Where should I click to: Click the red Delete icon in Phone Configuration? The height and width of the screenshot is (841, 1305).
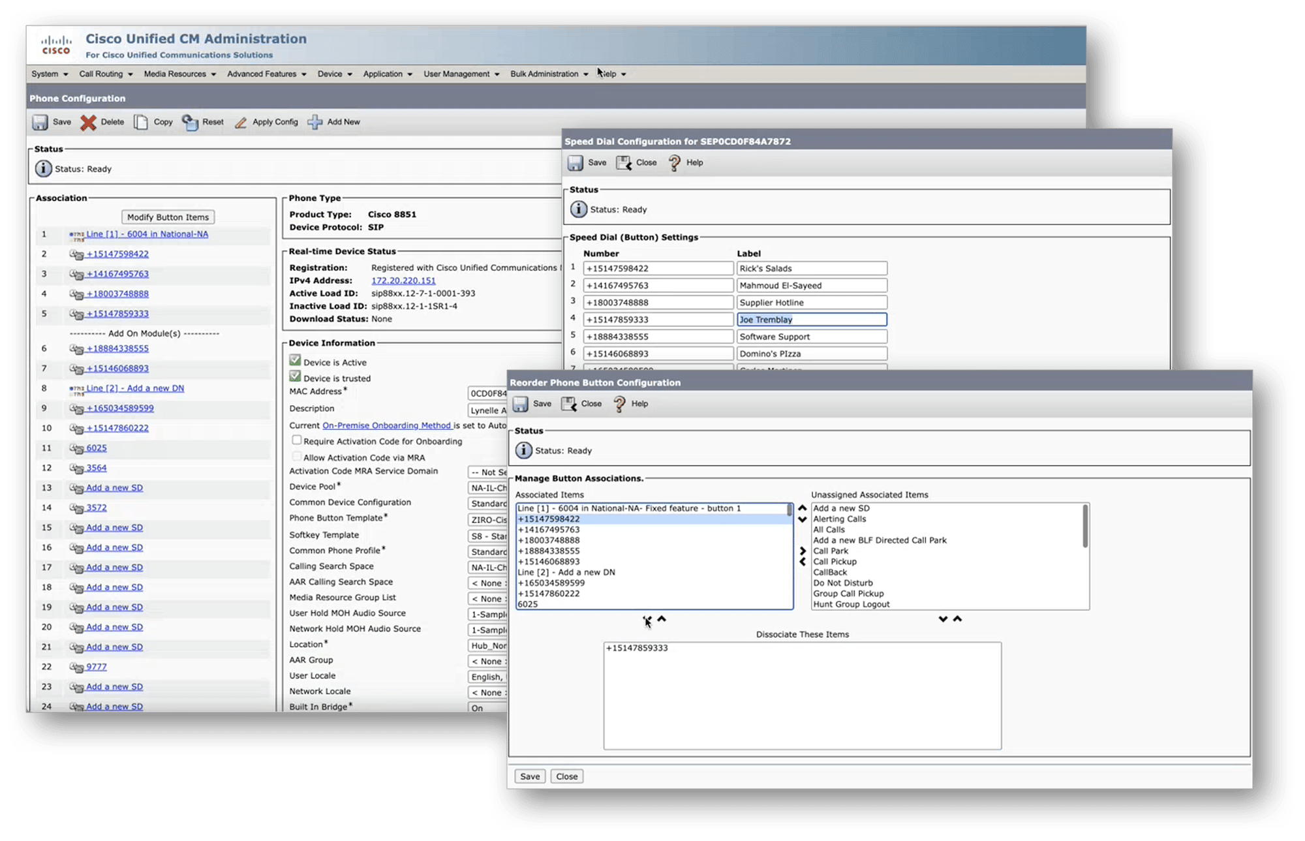pyautogui.click(x=88, y=122)
